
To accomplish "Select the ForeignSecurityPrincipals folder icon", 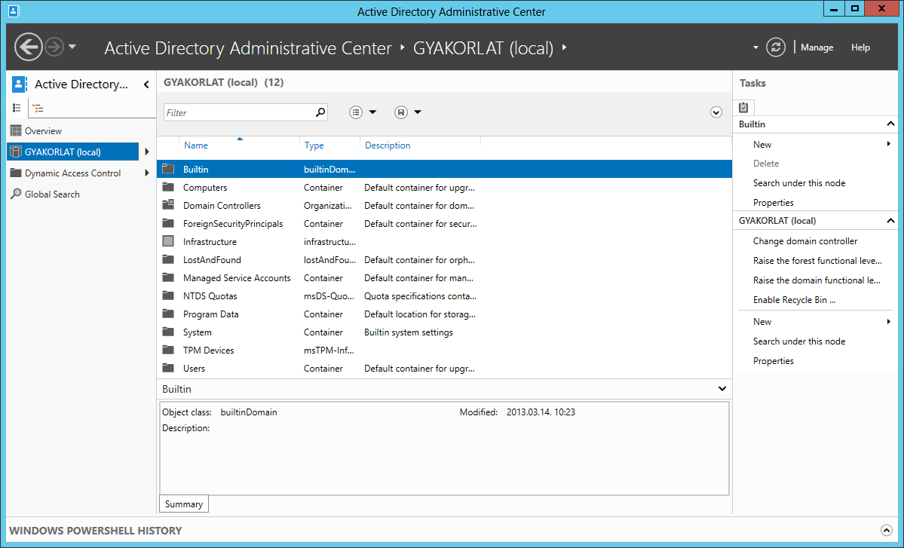I will [x=168, y=224].
